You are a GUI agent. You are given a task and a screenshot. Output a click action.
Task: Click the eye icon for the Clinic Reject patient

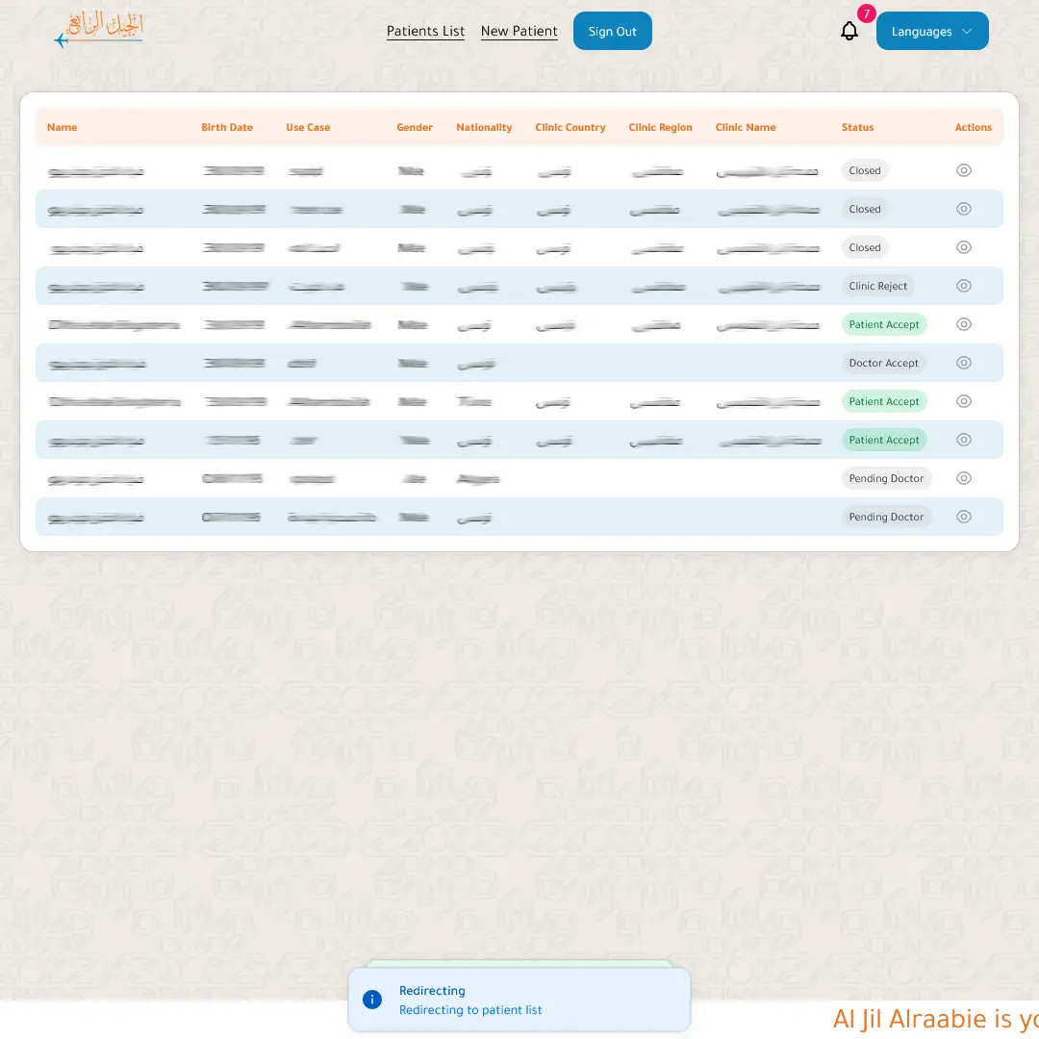[964, 286]
